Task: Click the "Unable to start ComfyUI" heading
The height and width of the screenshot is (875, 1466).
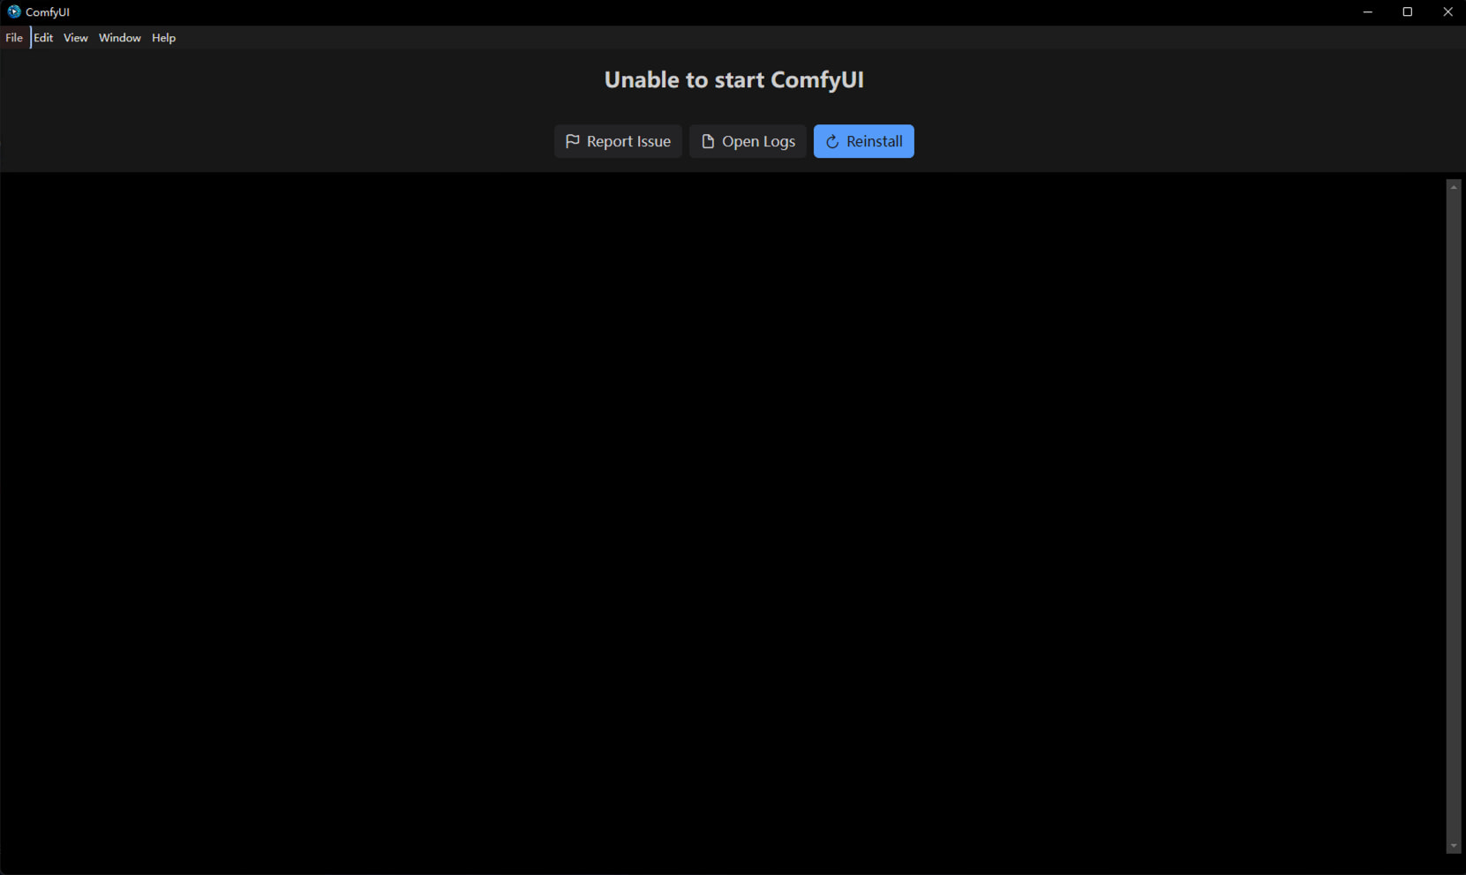Action: click(733, 79)
